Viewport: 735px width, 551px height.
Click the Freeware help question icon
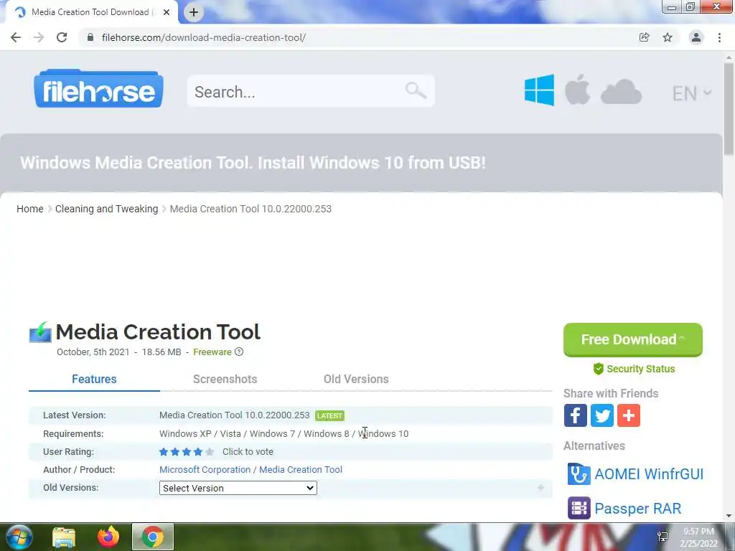pyautogui.click(x=239, y=352)
